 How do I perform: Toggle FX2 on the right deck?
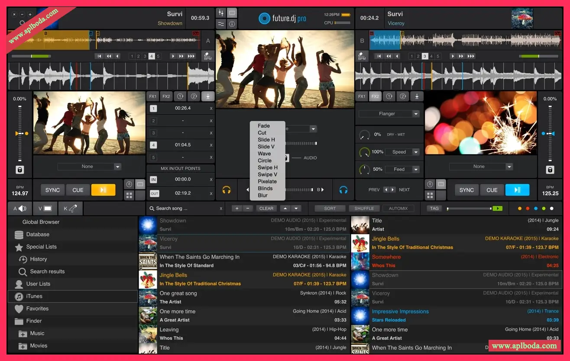point(375,97)
